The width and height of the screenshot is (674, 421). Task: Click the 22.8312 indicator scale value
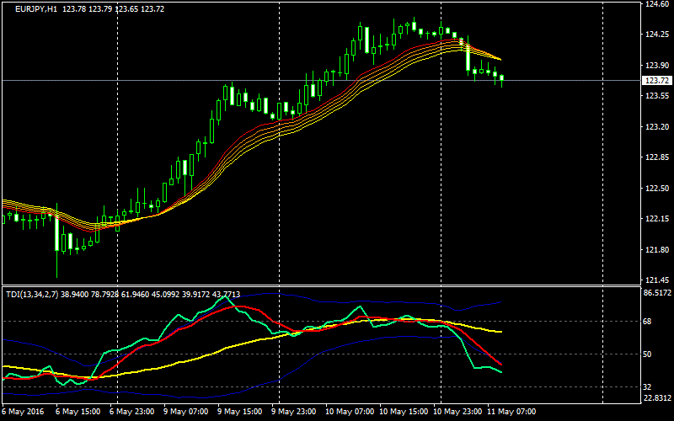657,398
